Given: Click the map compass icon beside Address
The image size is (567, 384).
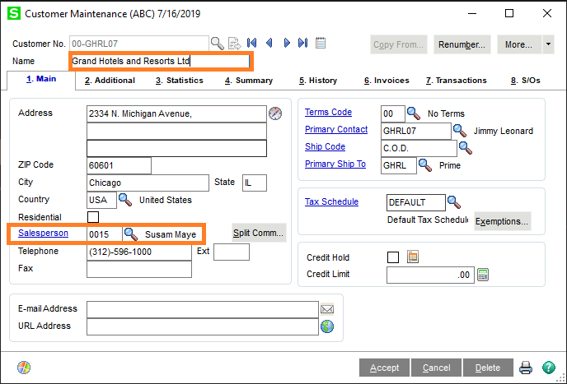Looking at the screenshot, I should 275,113.
